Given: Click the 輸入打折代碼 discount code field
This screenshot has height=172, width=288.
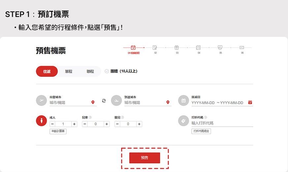Looking at the screenshot, I should tap(222, 123).
